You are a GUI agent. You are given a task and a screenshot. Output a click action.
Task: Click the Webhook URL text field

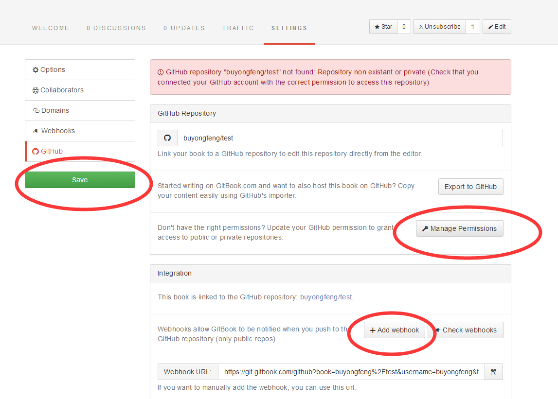click(x=351, y=372)
